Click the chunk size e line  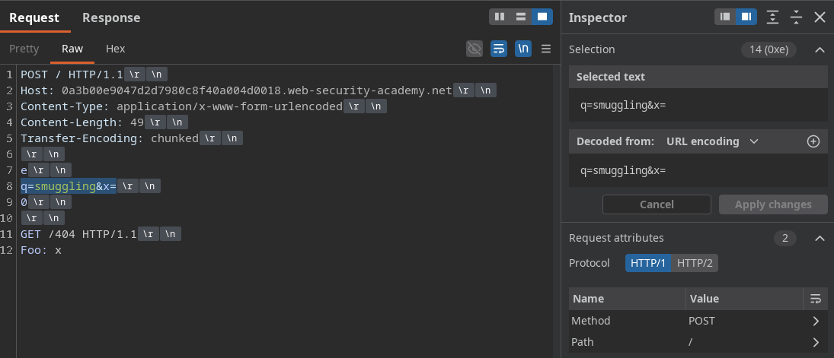click(46, 170)
